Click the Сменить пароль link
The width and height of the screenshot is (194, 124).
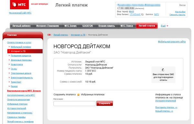pyautogui.click(x=178, y=15)
